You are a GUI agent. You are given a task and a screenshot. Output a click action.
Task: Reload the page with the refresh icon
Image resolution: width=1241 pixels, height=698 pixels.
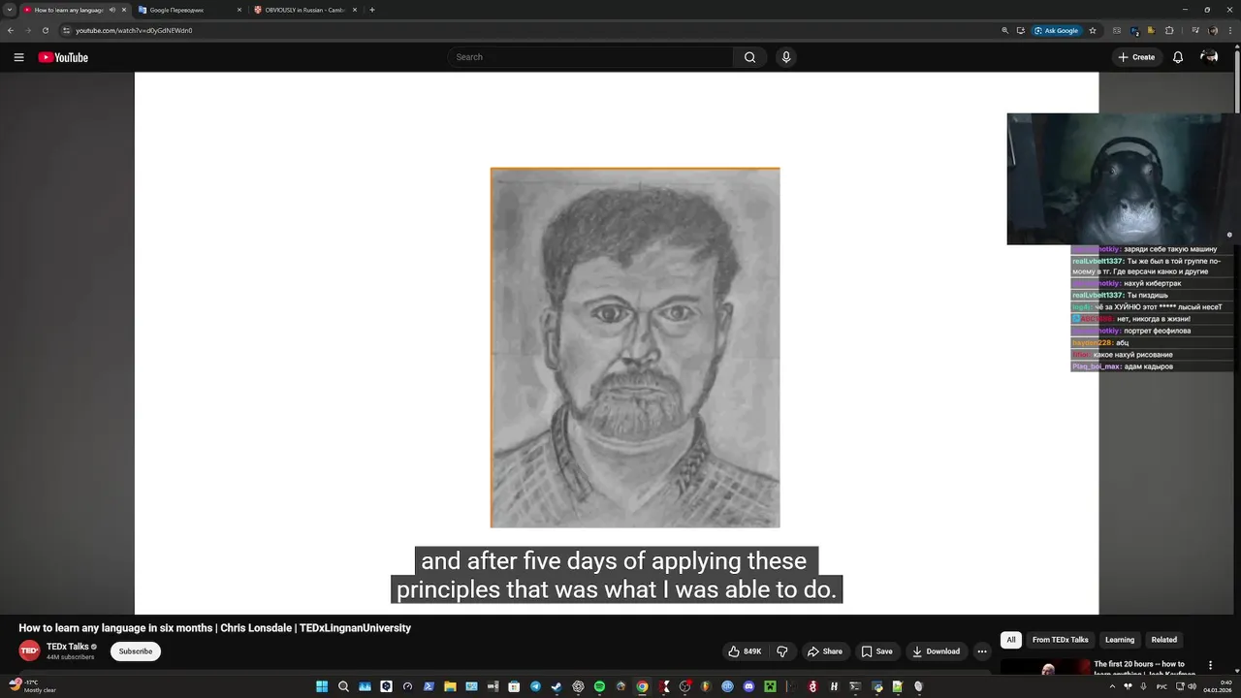point(45,30)
